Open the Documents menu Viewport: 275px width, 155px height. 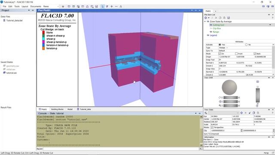[36, 6]
